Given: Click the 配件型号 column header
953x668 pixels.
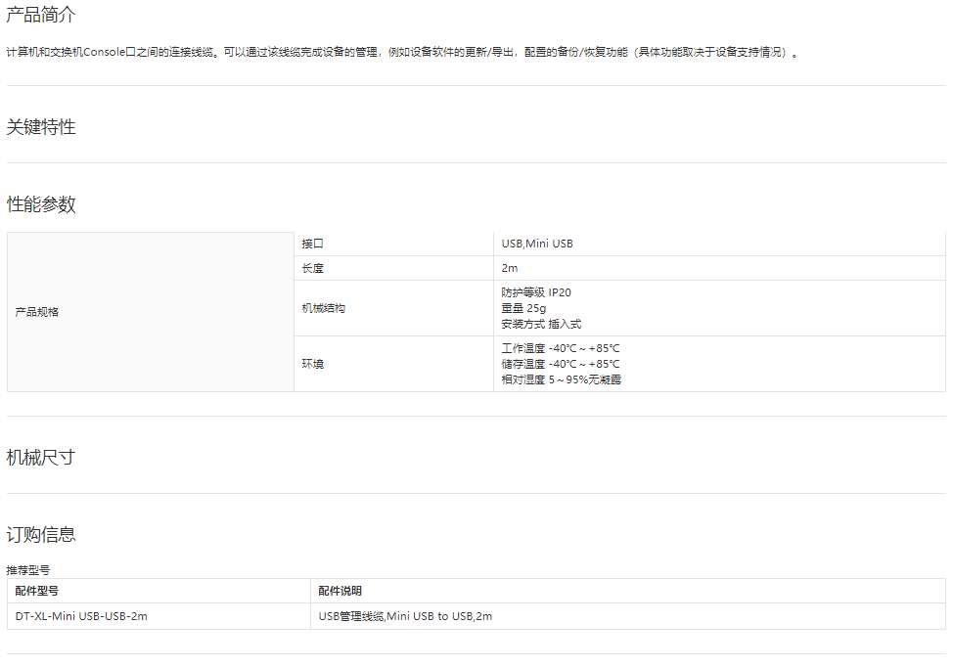Looking at the screenshot, I should (37, 591).
